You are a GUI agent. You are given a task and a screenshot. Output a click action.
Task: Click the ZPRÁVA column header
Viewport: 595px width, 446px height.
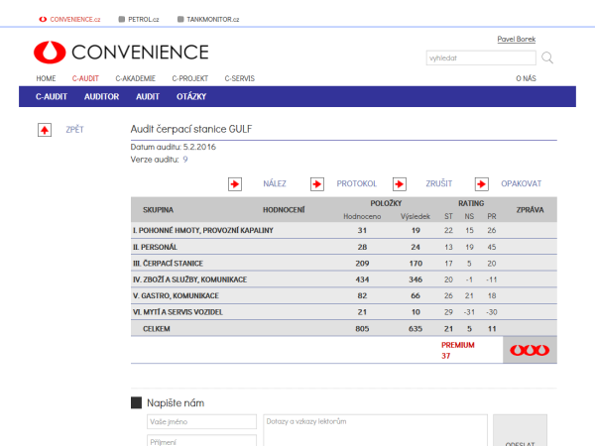click(x=530, y=210)
